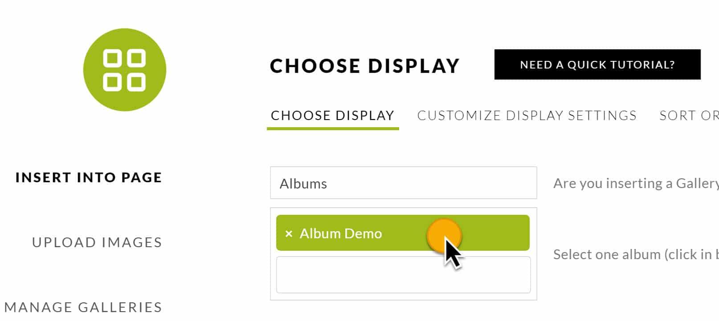Click the bold Choose Display page heading
Viewport: 719px width, 321px height.
coord(365,66)
